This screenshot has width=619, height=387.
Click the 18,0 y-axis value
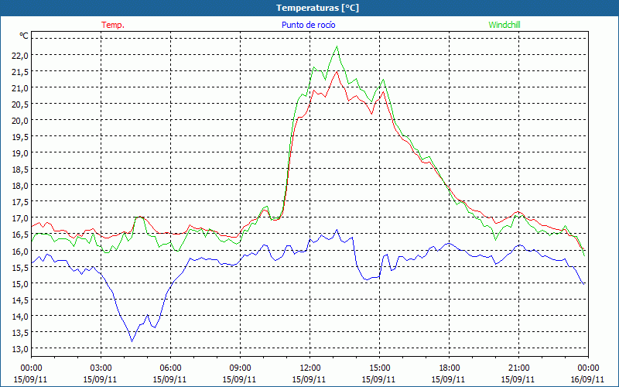20,186
